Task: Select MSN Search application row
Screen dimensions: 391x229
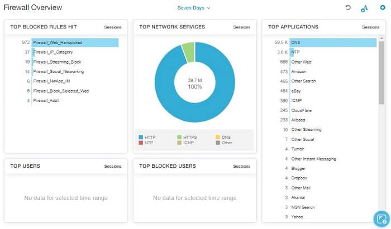Action: pos(303,207)
